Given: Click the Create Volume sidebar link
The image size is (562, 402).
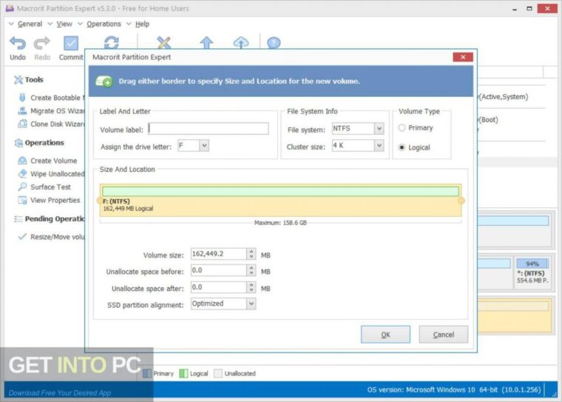Looking at the screenshot, I should tap(54, 161).
